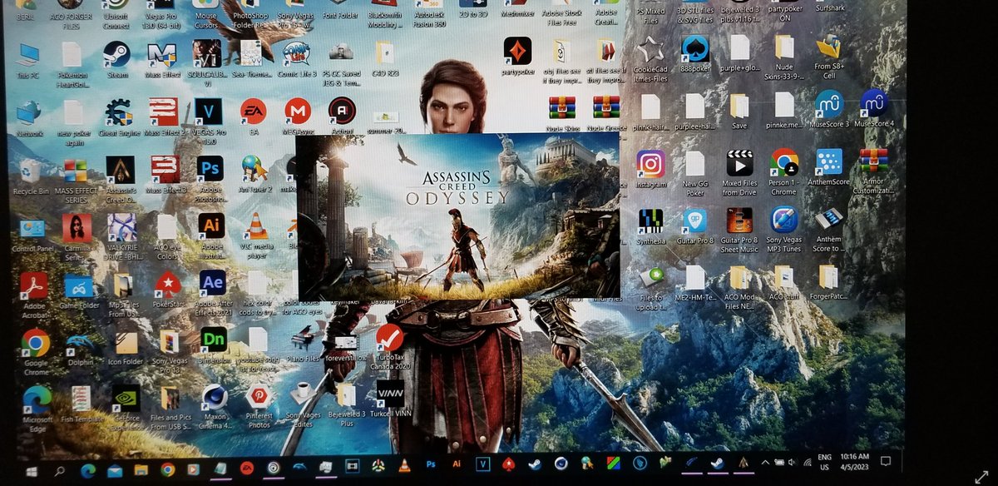Viewport: 998px width, 486px height.
Task: Launch Google Chrome desktop shortcut
Action: [x=35, y=351]
